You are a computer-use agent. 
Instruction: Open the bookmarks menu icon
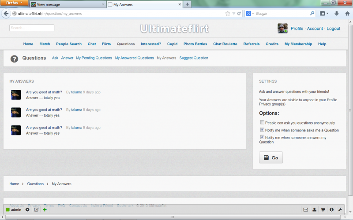pyautogui.click(x=324, y=14)
